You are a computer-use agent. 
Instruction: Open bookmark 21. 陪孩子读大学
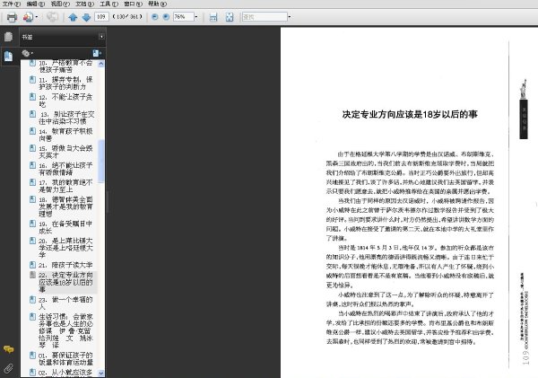point(65,265)
